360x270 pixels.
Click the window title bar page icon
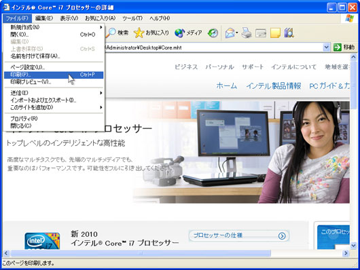[6, 7]
